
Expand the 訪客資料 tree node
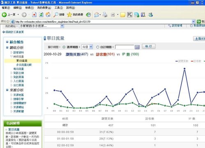coord(12,52)
